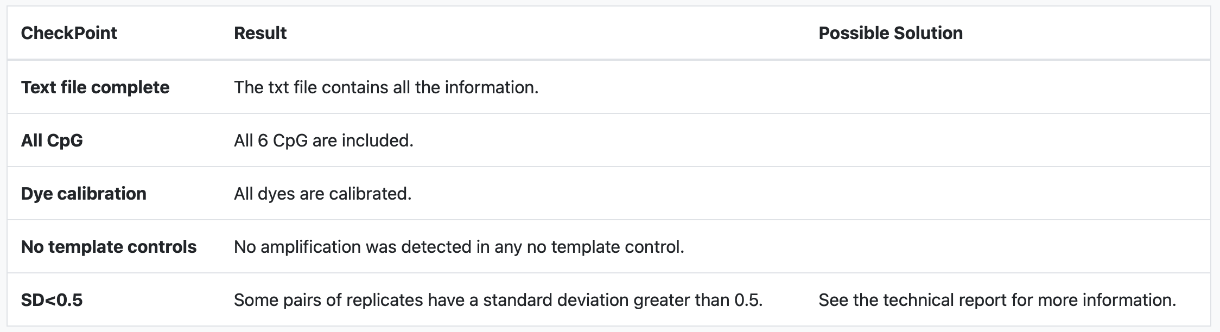
Task: Click the empty Possible Solution cell for All CpG
Action: pos(1009,141)
